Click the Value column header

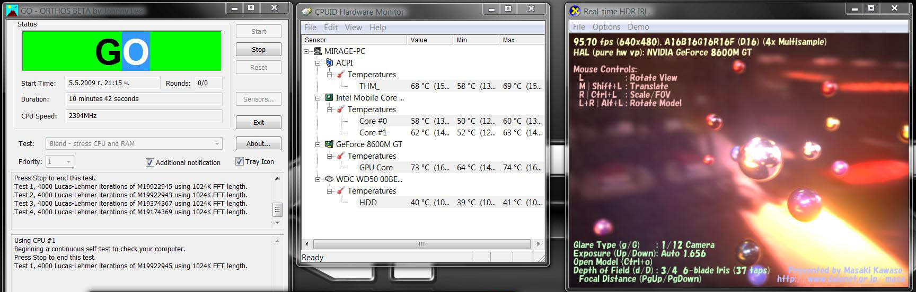(x=430, y=40)
